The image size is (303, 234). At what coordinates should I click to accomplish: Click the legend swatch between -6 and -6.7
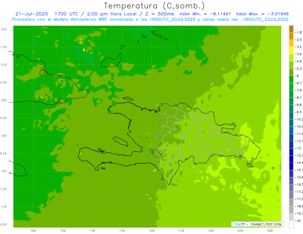click(x=291, y=80)
